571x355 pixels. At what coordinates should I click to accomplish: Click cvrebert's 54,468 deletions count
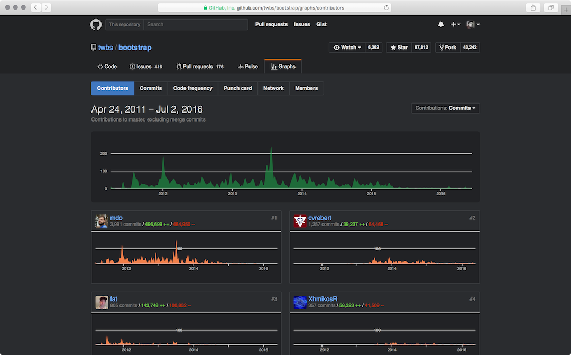(378, 225)
